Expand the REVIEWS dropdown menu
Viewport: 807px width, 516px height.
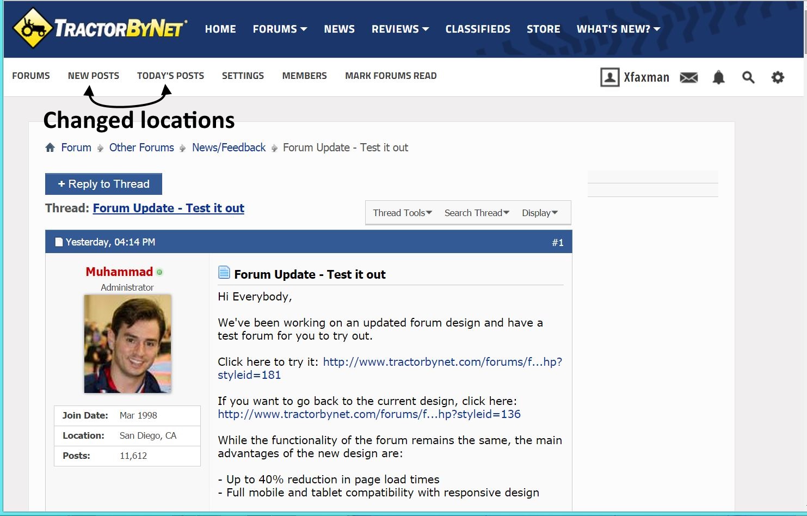[400, 29]
